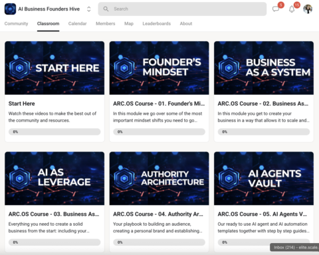The width and height of the screenshot is (319, 255).
Task: Open the AI AS LEVERAGE thumbnail
Action: pyautogui.click(x=54, y=179)
